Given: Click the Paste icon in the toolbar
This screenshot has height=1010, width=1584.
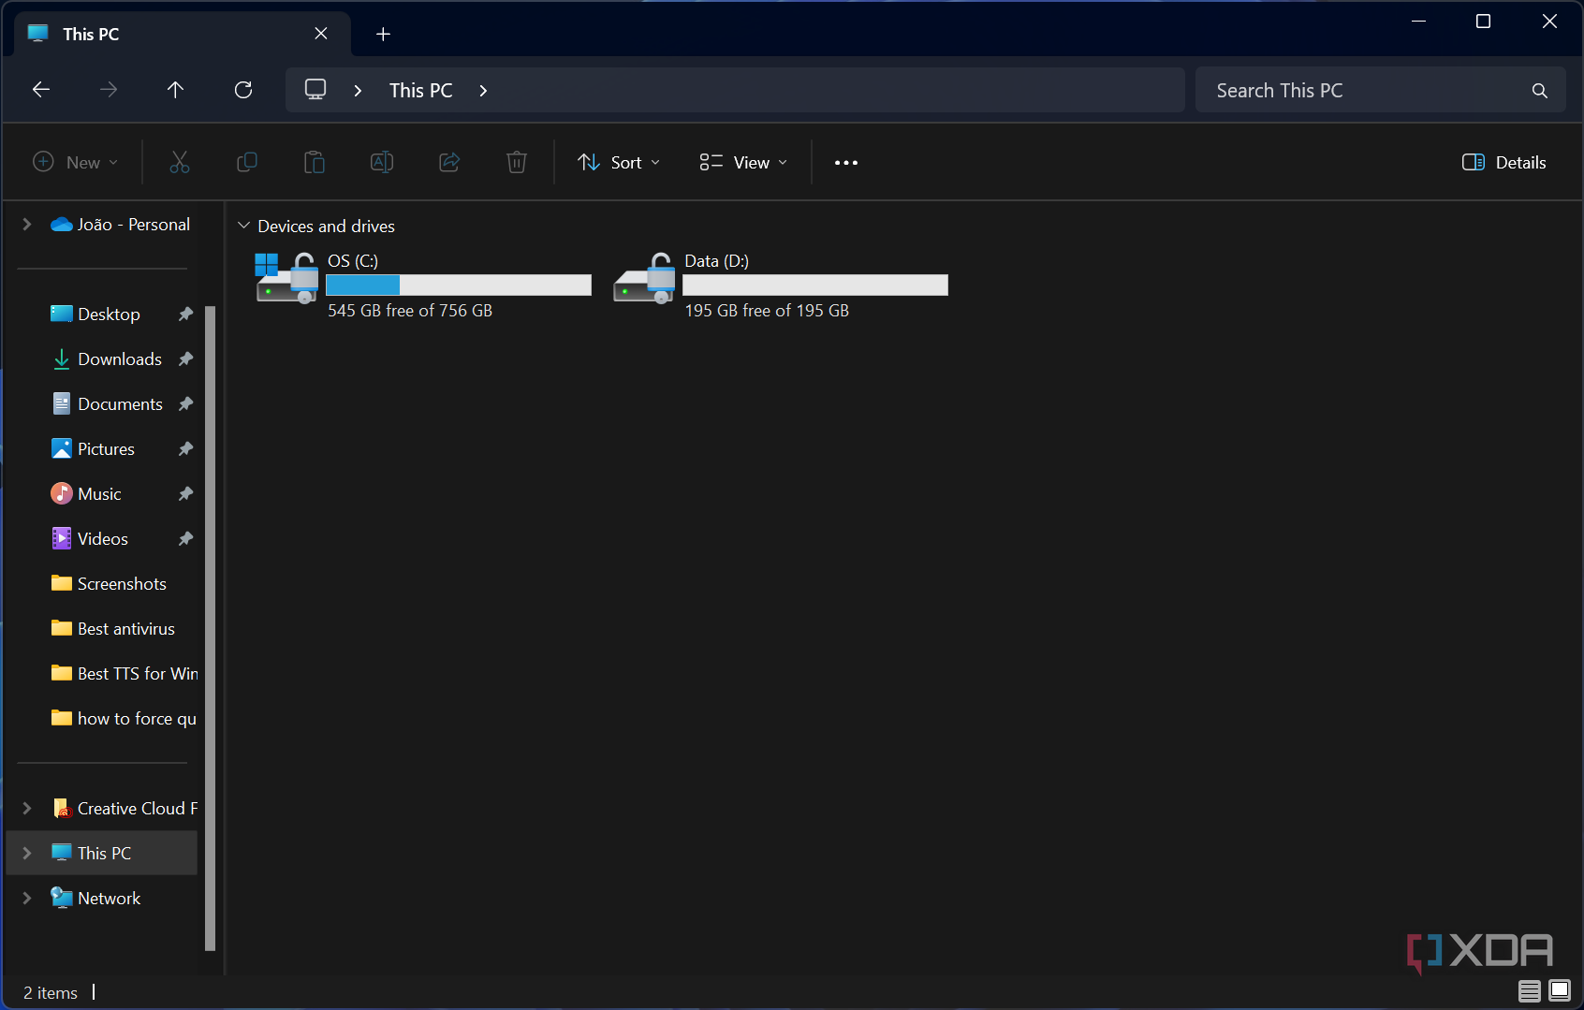Looking at the screenshot, I should point(315,162).
